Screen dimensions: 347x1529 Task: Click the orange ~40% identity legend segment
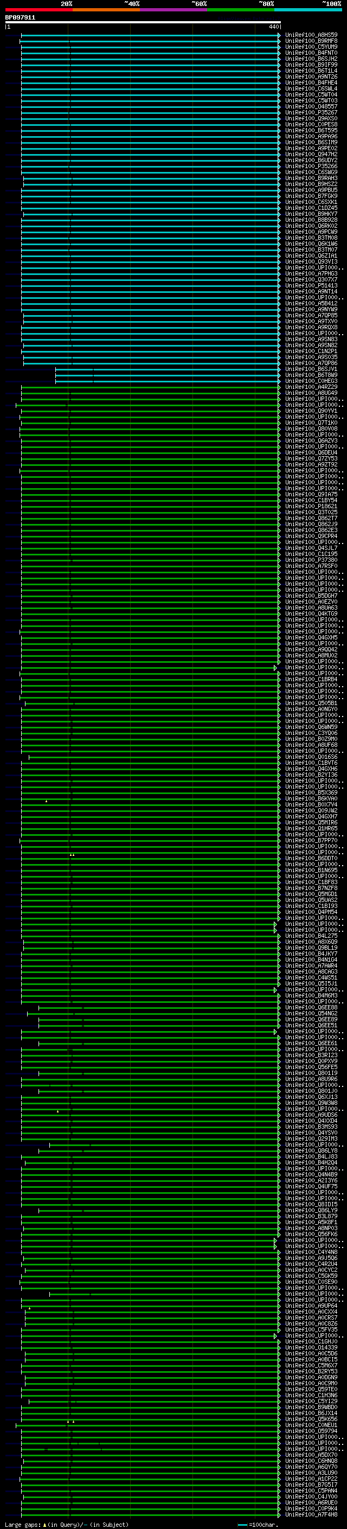pyautogui.click(x=106, y=10)
